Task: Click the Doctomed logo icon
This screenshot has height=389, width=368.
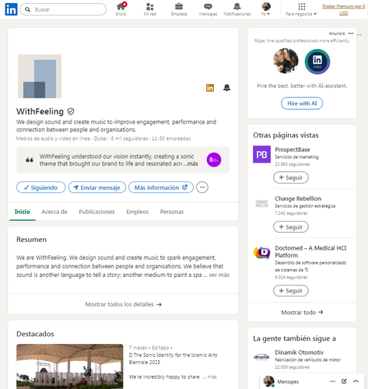Action: click(x=261, y=253)
